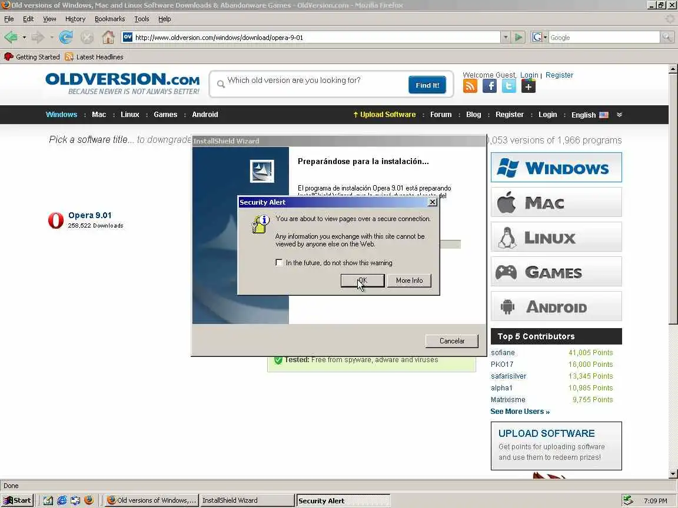
Task: Open the Edit menu
Action: tap(28, 19)
